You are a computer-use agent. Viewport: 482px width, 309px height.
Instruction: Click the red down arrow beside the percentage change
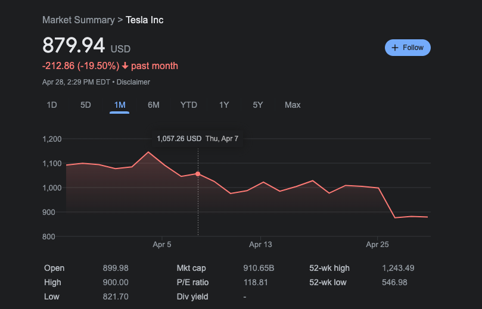click(x=125, y=65)
